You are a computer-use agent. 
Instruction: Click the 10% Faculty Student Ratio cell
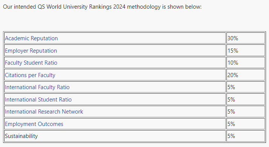[246, 63]
